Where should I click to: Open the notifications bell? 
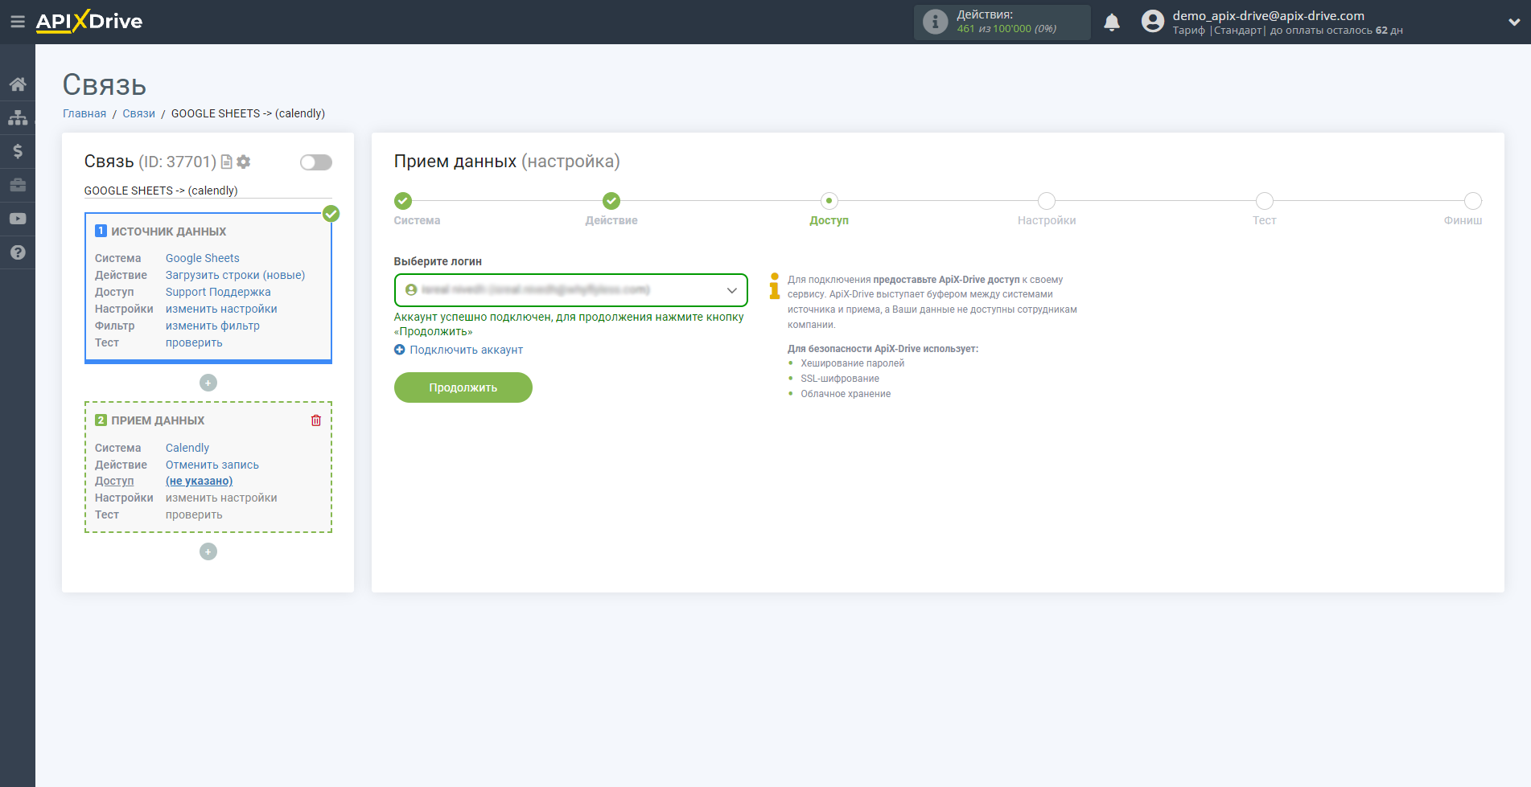(1112, 23)
